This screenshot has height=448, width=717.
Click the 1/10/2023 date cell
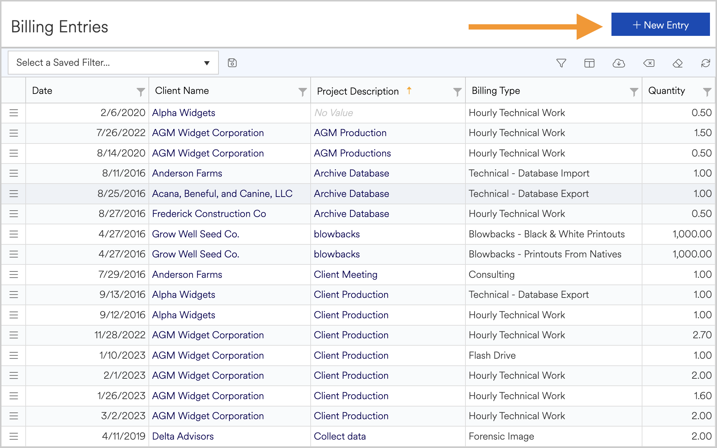click(87, 356)
